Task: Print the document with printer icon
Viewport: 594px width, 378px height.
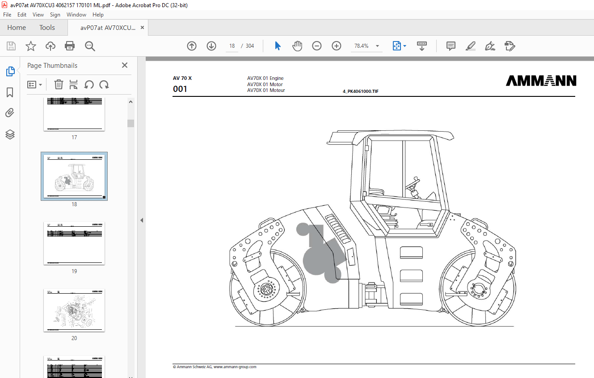Action: point(70,46)
